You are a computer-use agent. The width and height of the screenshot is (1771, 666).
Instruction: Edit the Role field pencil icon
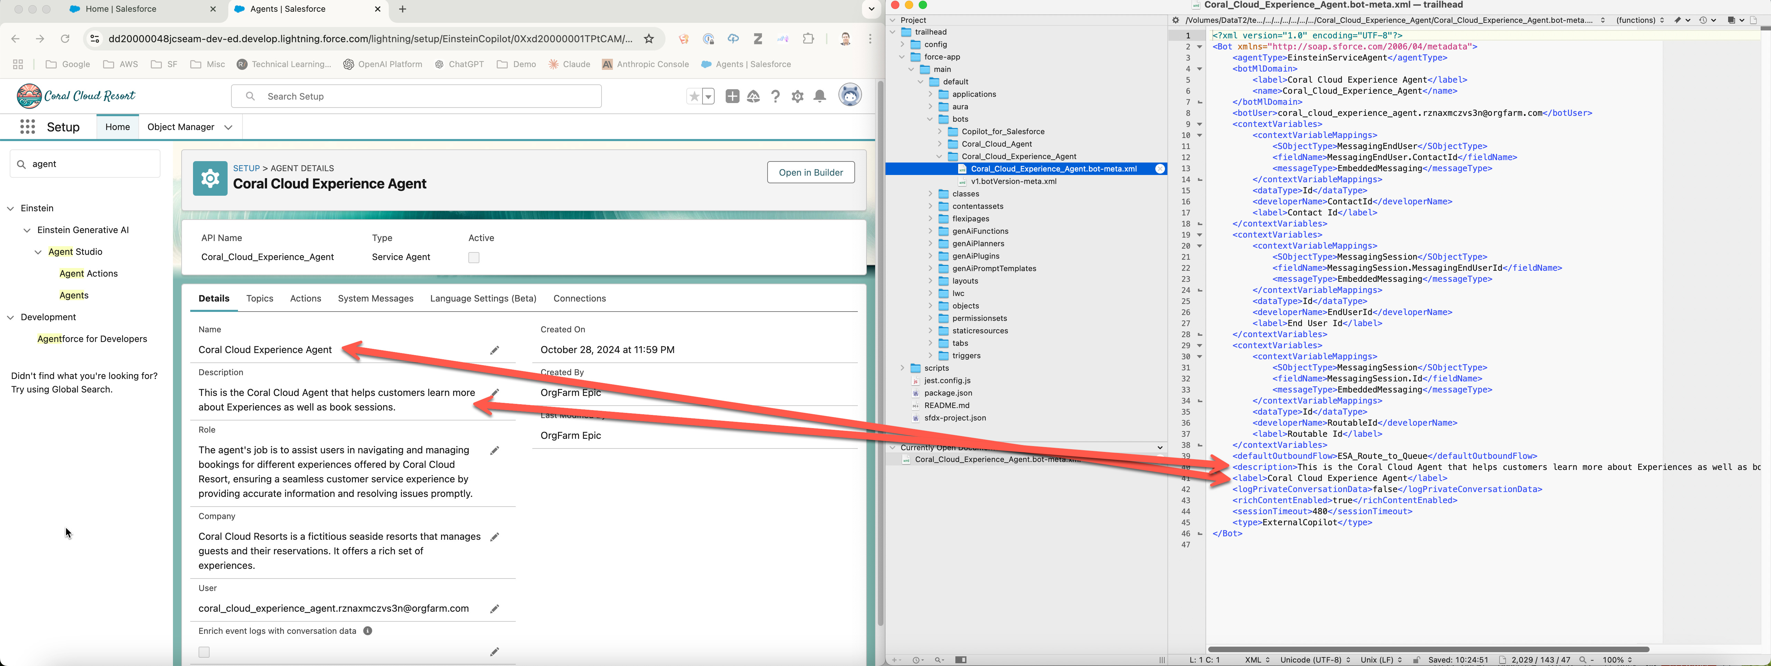(x=494, y=450)
